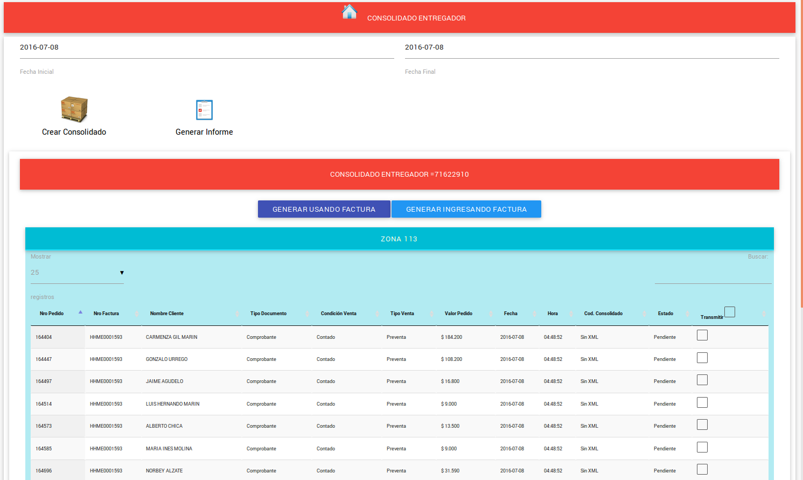803x480 pixels.
Task: Sort table by Tipo Venta column
Action: tap(409, 314)
